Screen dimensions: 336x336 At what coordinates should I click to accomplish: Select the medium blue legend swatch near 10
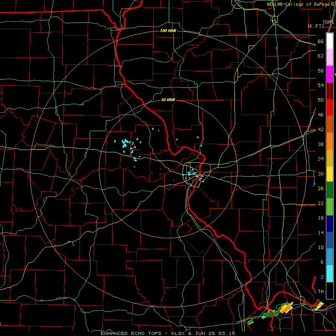coord(330,240)
